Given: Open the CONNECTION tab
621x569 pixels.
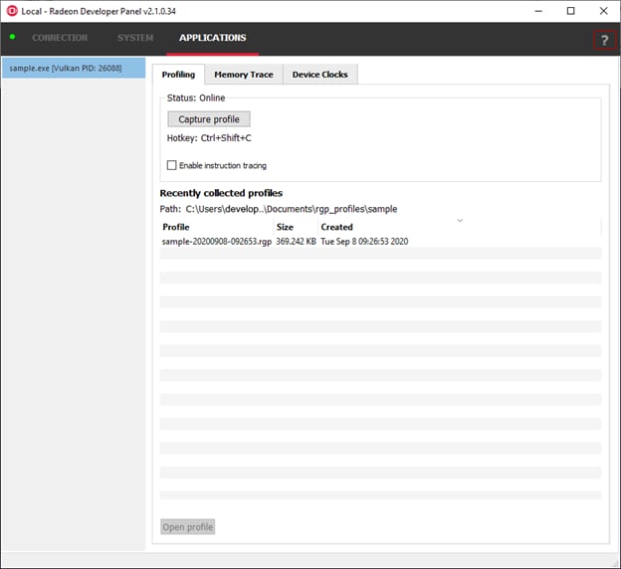Looking at the screenshot, I should 60,39.
